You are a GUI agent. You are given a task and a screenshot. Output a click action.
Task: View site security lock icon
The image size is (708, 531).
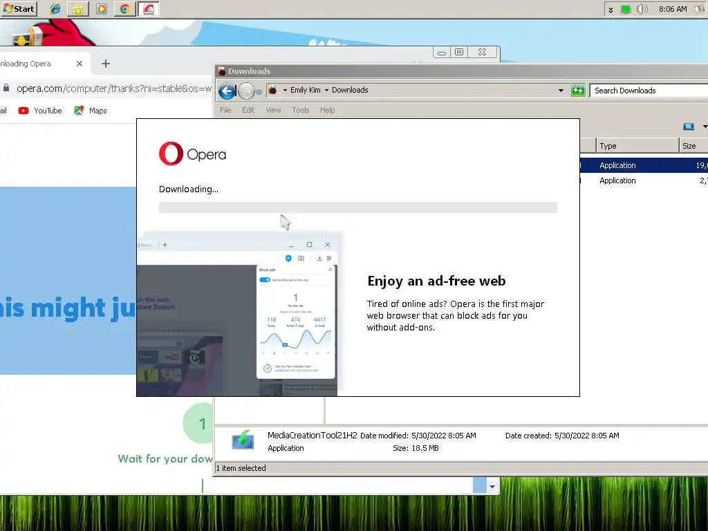click(x=6, y=88)
